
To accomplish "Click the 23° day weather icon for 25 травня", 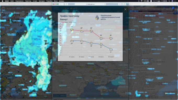I will click(x=72, y=30).
